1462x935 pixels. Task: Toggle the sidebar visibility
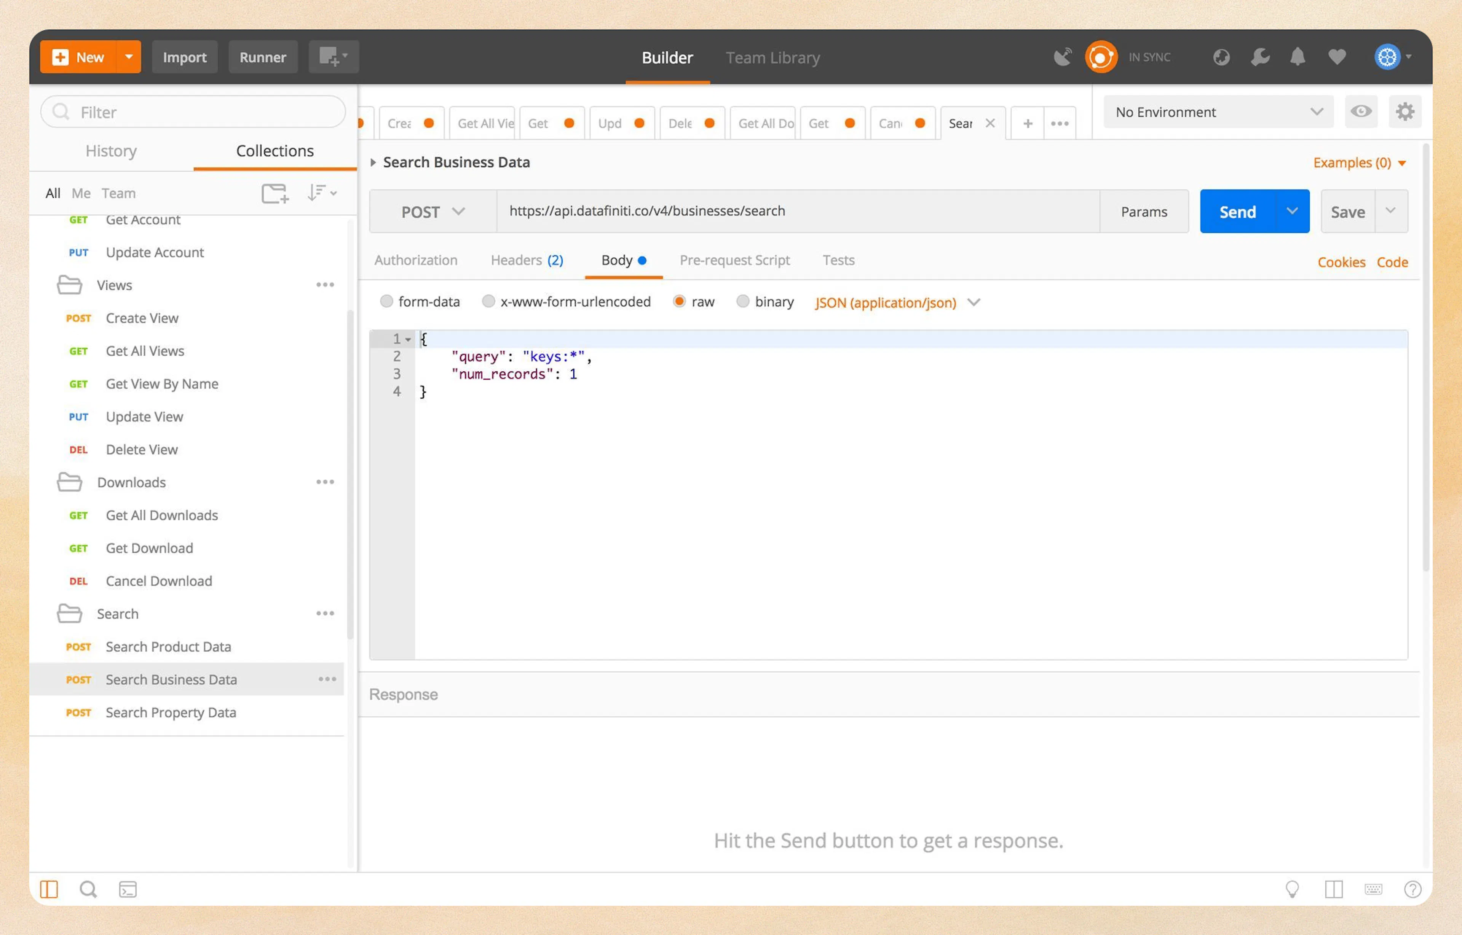point(49,889)
